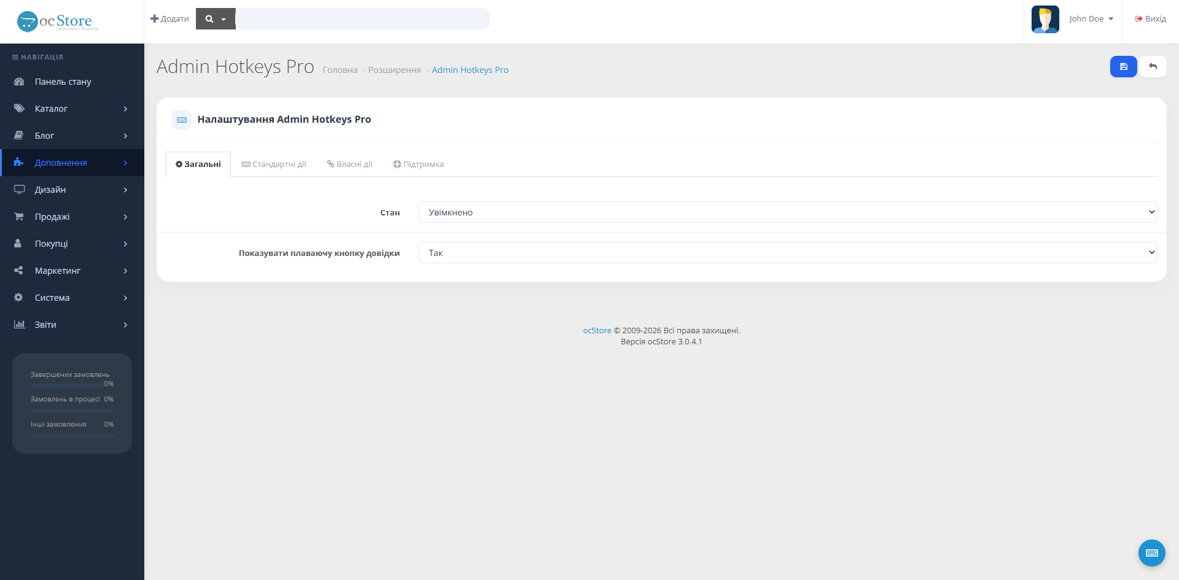Image resolution: width=1179 pixels, height=580 pixels.
Task: Click the Система gear icon
Action: (18, 298)
